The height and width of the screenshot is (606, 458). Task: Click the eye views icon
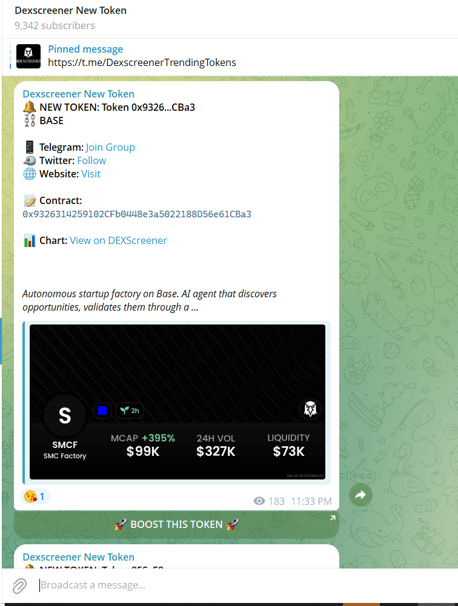tap(259, 501)
